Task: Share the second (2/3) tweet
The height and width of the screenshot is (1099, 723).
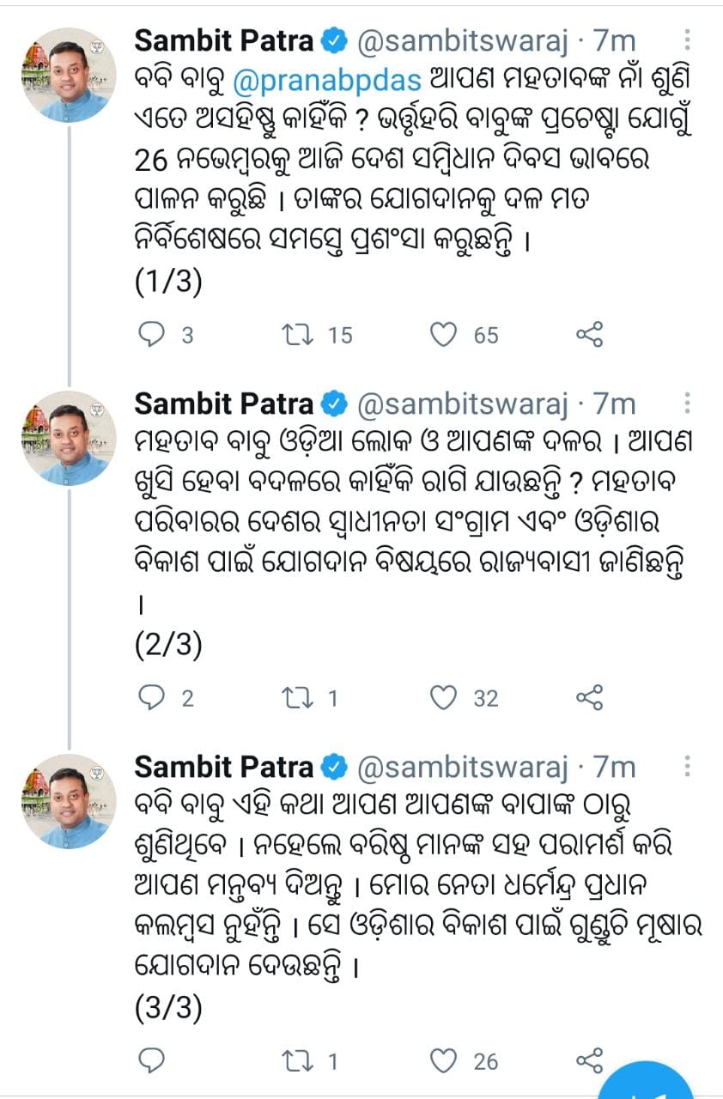Action: click(x=591, y=698)
